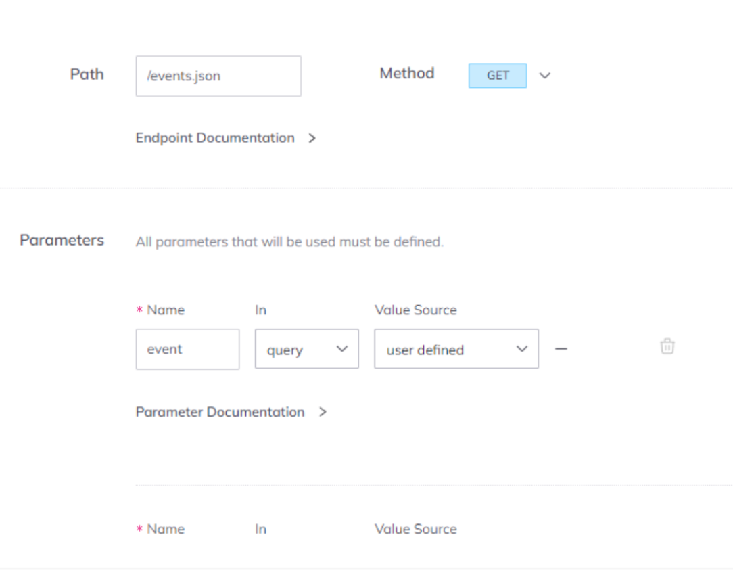Expand Parameter Documentation using its chevron arrow
Viewport: 733px width, 583px height.
(x=323, y=412)
